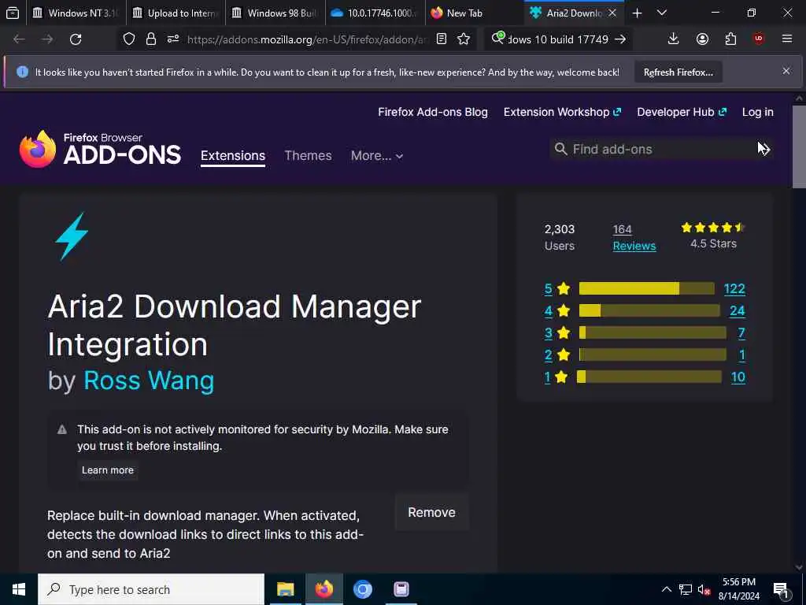Click the search engine icon in search box
The image size is (806, 605).
click(497, 38)
